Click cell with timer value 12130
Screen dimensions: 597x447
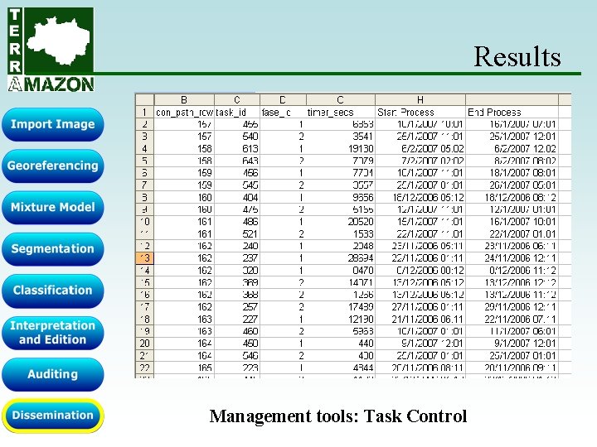click(341, 319)
